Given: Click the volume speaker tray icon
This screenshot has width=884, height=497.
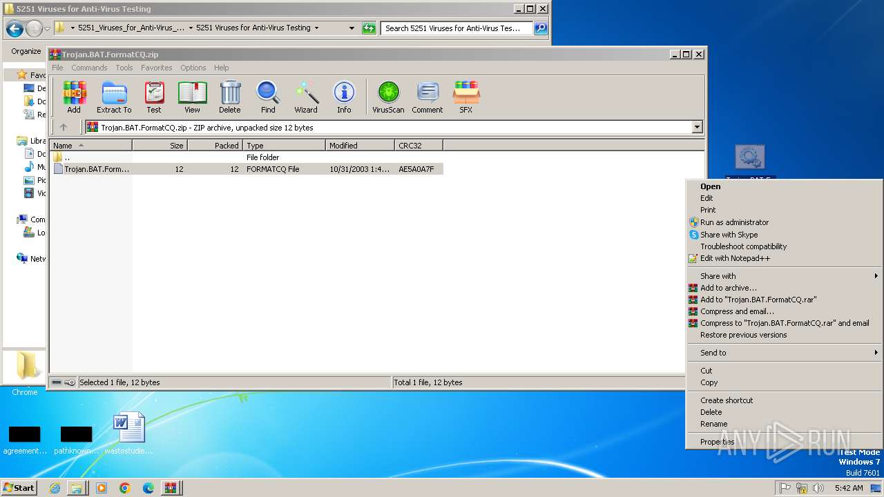Looking at the screenshot, I should (818, 488).
